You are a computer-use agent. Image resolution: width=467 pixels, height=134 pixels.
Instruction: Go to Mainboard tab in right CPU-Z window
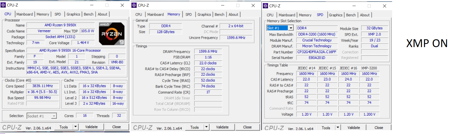287,15
